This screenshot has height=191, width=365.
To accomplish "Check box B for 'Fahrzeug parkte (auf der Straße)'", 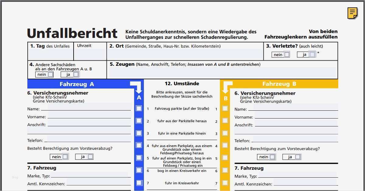I will (225, 108).
